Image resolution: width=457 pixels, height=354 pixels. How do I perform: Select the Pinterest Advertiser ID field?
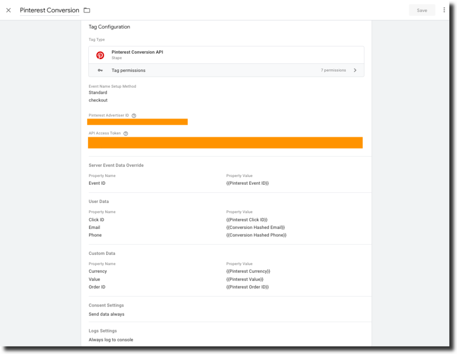point(137,122)
